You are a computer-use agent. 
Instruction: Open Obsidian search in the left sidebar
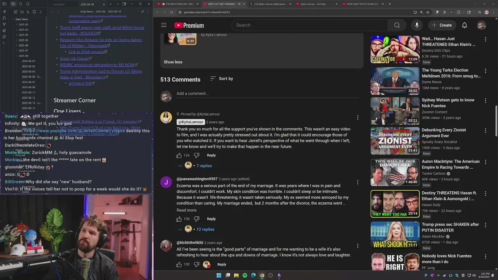21,4
